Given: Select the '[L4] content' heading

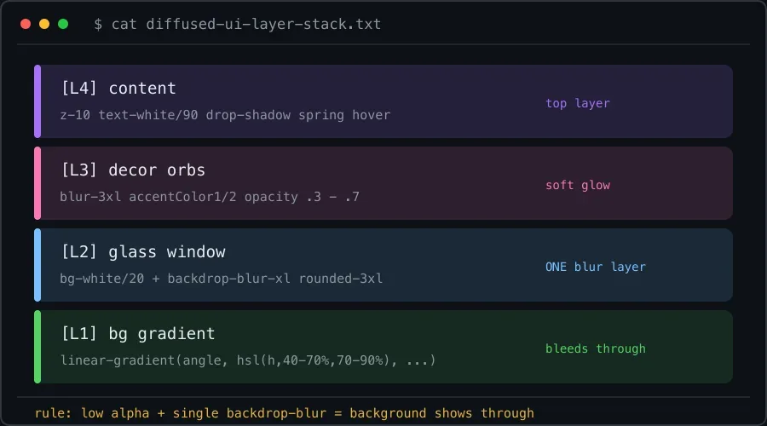Looking at the screenshot, I should tap(118, 88).
